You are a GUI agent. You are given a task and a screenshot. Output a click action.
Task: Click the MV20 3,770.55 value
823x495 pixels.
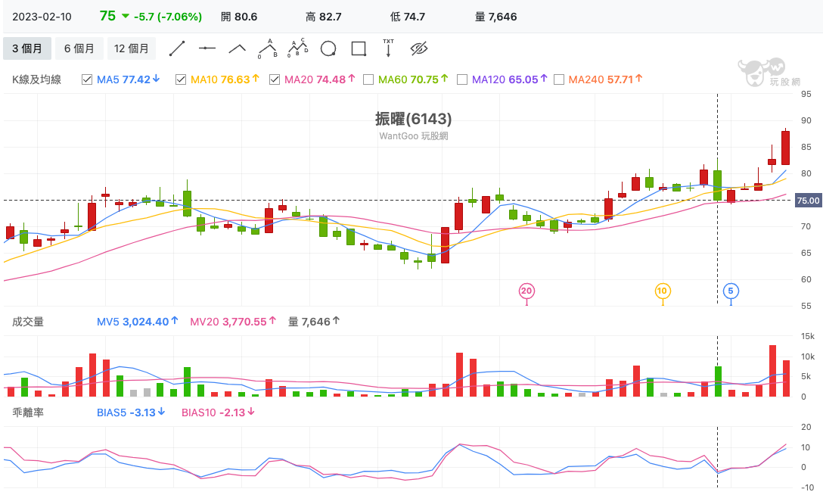click(233, 322)
